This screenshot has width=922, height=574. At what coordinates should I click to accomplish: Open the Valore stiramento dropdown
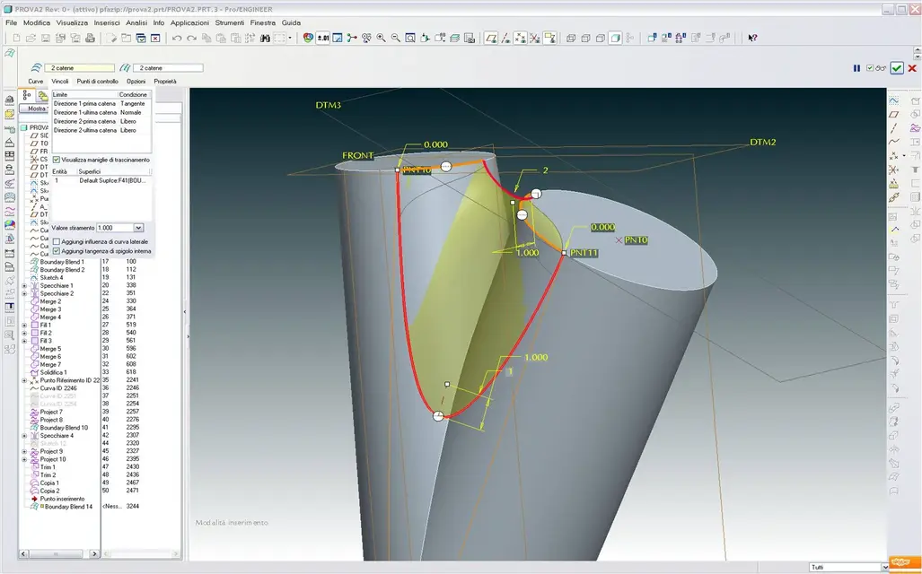click(x=139, y=228)
